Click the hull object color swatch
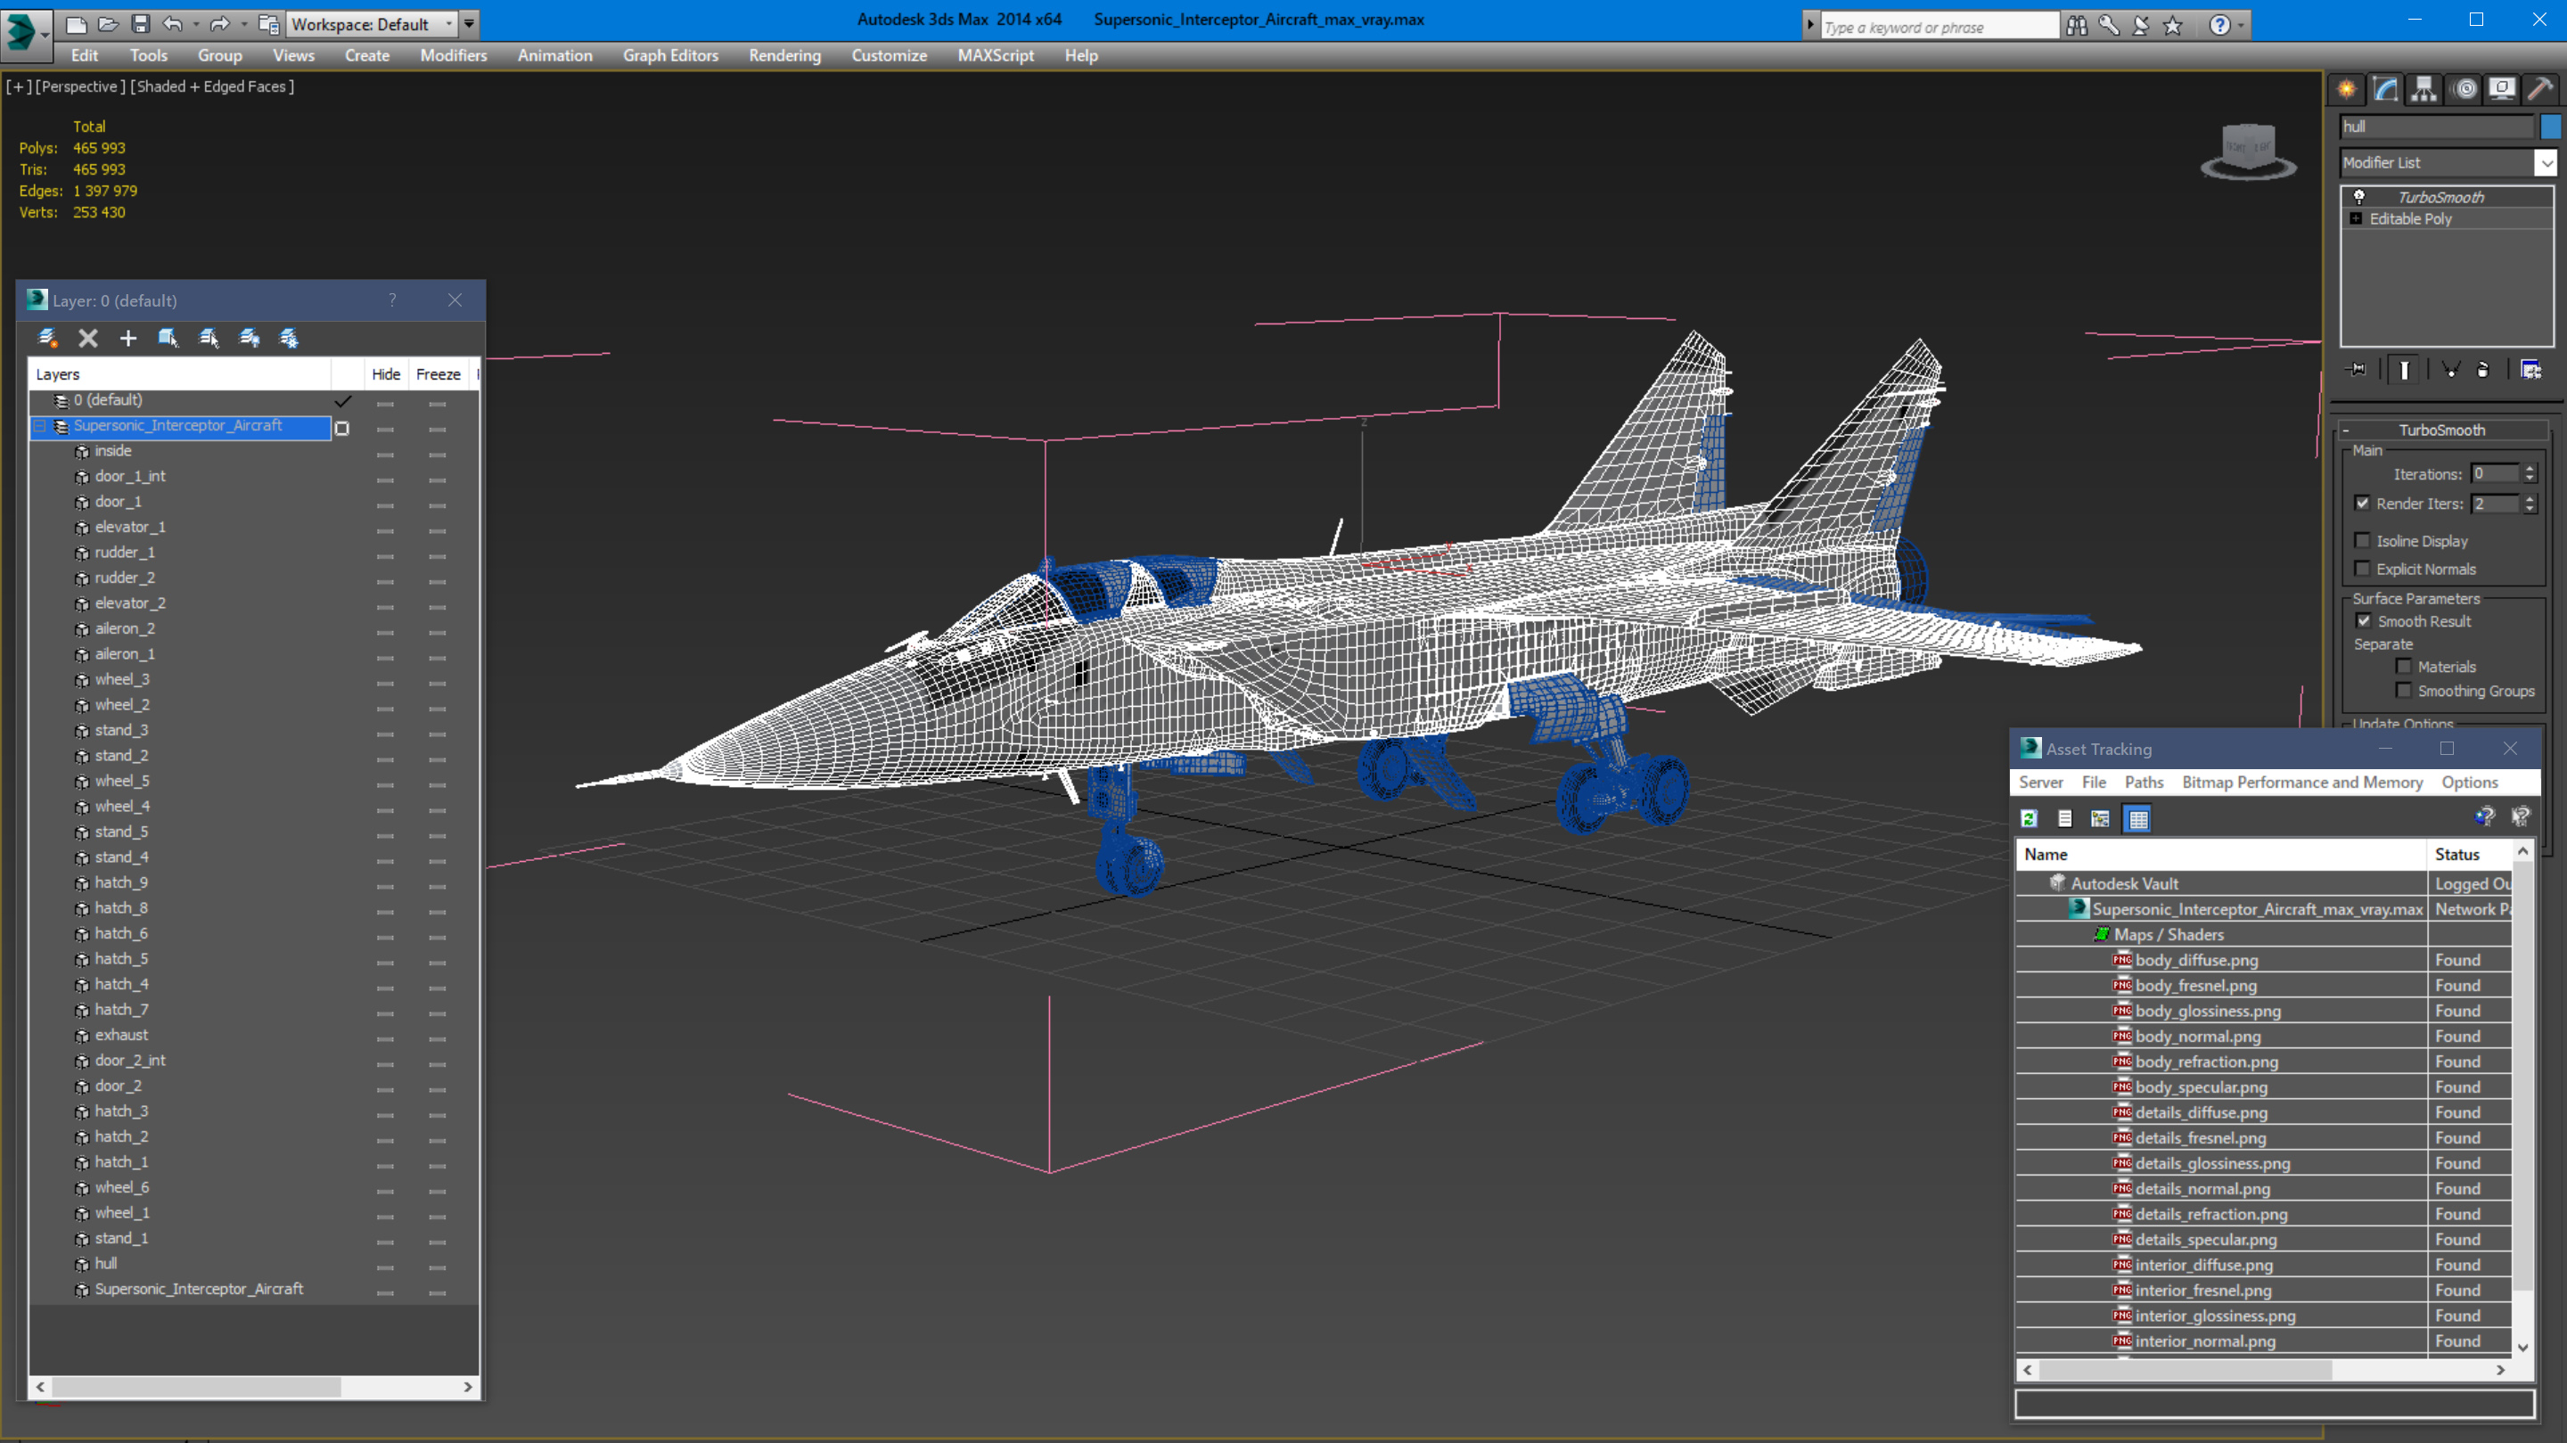 (x=2549, y=127)
